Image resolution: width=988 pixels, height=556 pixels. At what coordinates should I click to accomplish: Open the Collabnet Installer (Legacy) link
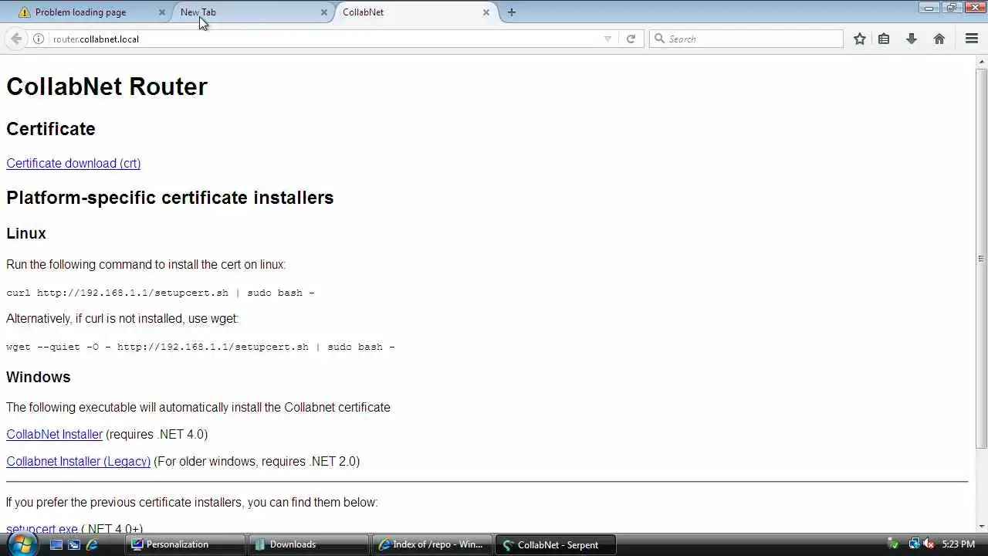tap(78, 461)
